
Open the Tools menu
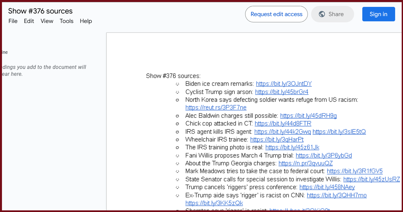click(67, 21)
